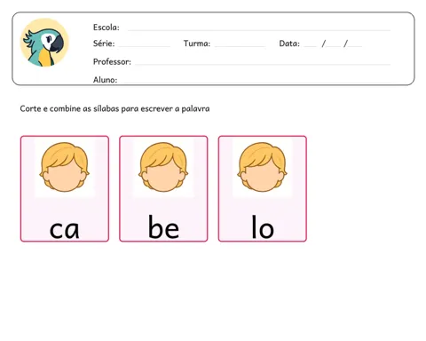The height and width of the screenshot is (341, 426).
Task: Click the 'Professor:' label
Action: point(112,61)
